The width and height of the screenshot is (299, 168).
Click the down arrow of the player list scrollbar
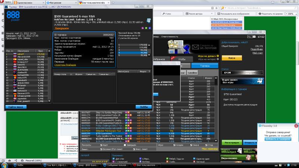click(49, 101)
